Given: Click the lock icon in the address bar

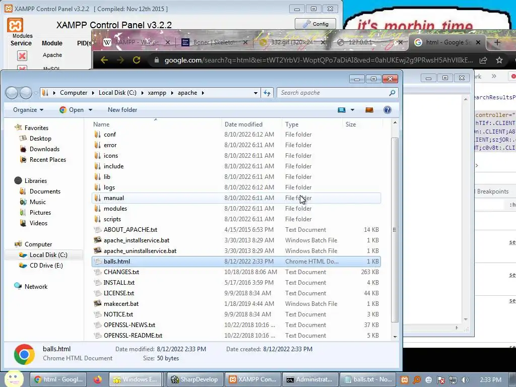Looking at the screenshot, I should pos(157,60).
